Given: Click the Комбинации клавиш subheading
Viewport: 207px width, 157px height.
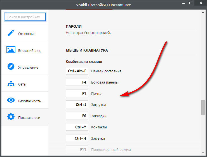Looking at the screenshot, I should (84, 62).
